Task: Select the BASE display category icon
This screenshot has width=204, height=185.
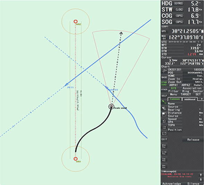Action: pos(164,77)
